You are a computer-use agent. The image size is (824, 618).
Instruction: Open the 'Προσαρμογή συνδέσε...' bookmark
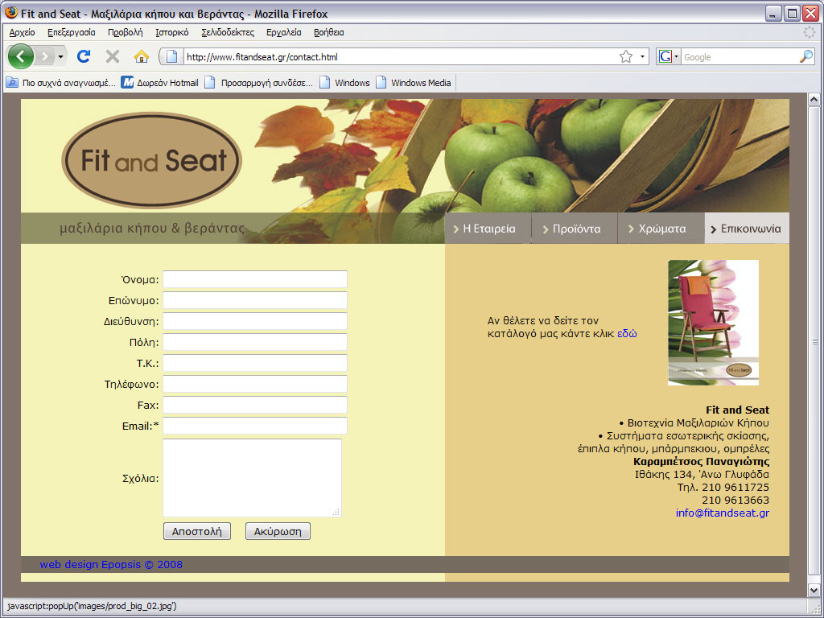(x=258, y=83)
